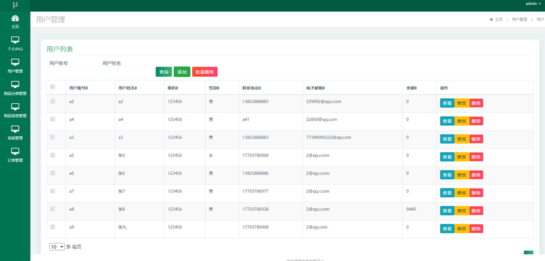Click the name 张九
Image resolution: width=545 pixels, height=261 pixels.
[x=122, y=227]
